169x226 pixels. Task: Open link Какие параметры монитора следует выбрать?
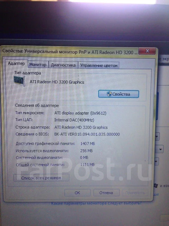[x=96, y=203]
